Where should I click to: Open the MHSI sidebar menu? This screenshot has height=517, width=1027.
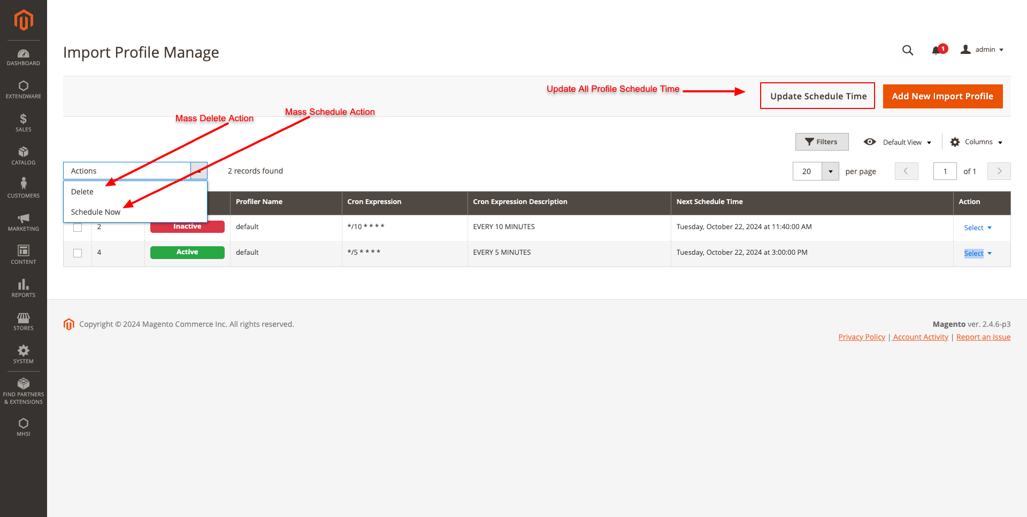[24, 427]
